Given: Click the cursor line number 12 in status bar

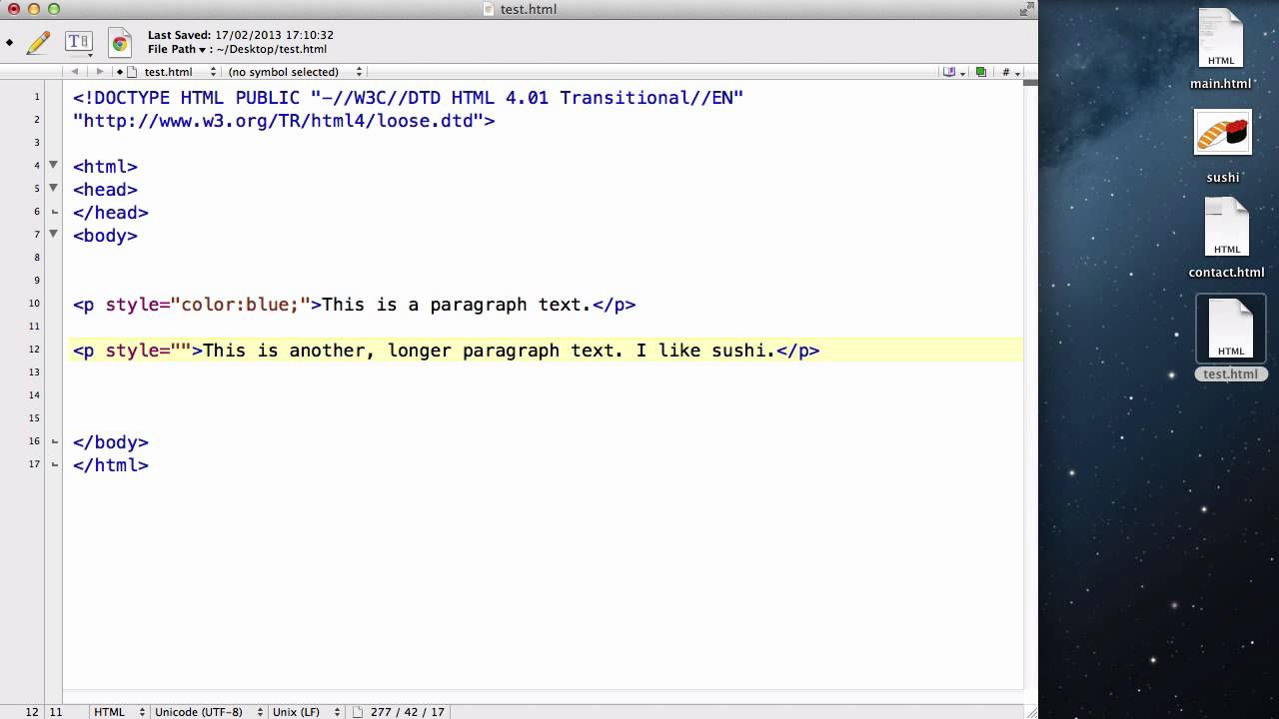Looking at the screenshot, I should click(32, 712).
